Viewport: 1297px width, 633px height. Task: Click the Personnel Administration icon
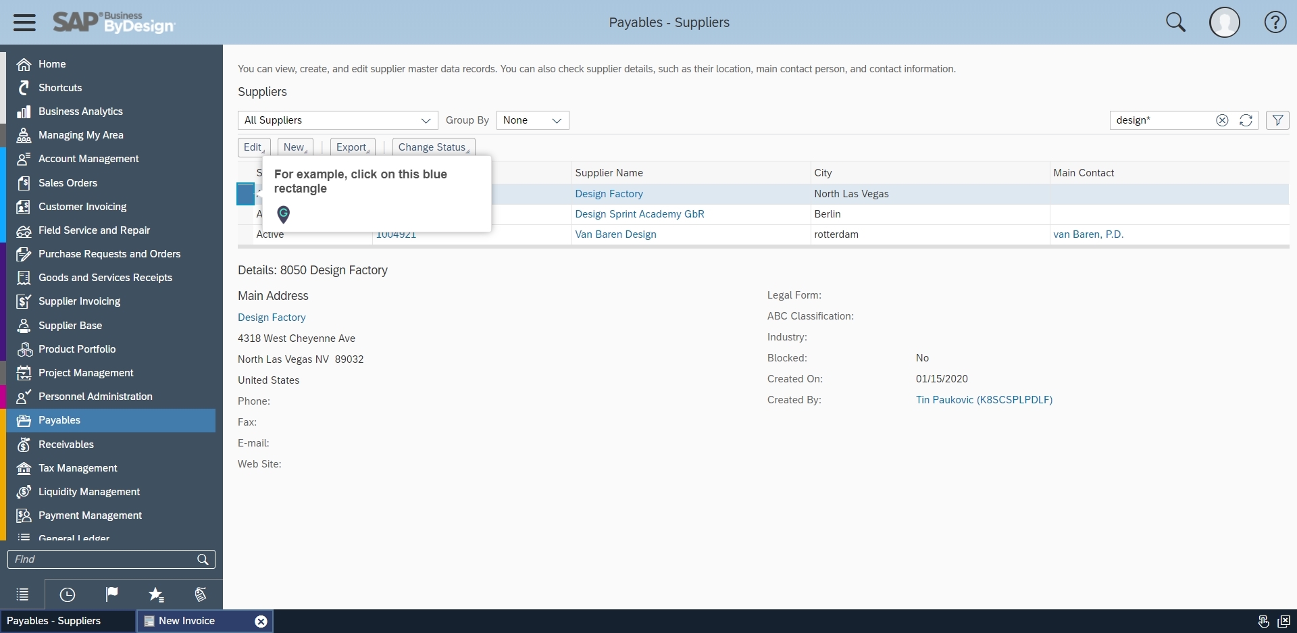coord(24,397)
